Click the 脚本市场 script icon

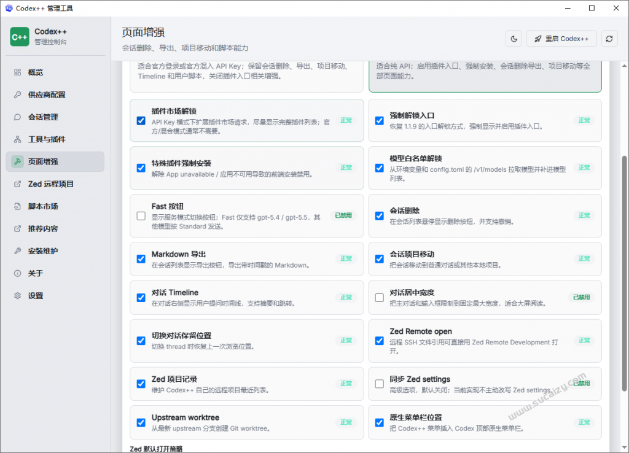[17, 206]
